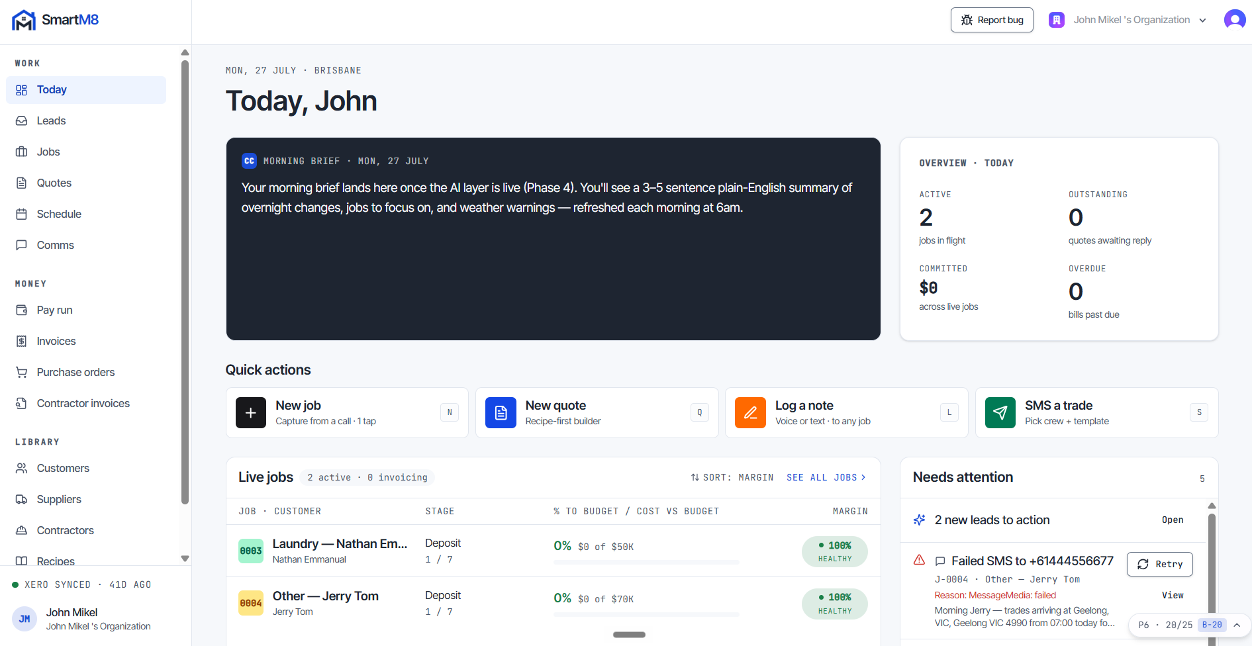This screenshot has height=646, width=1252.
Task: Click the Report bug button
Action: click(x=992, y=20)
